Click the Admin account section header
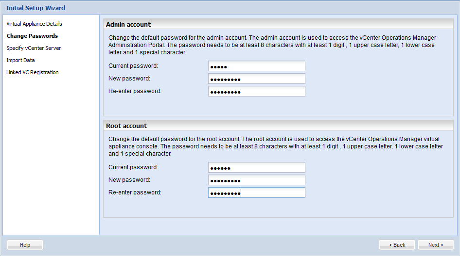The width and height of the screenshot is (460, 256). tap(128, 24)
